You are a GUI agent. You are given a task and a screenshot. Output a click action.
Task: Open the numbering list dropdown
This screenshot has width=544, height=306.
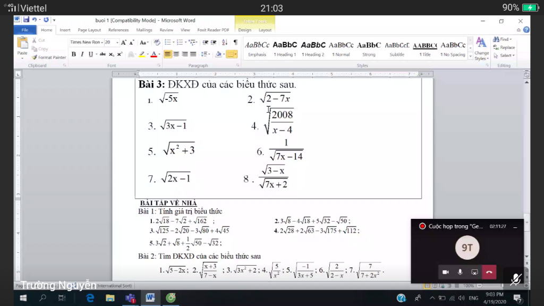[185, 42]
